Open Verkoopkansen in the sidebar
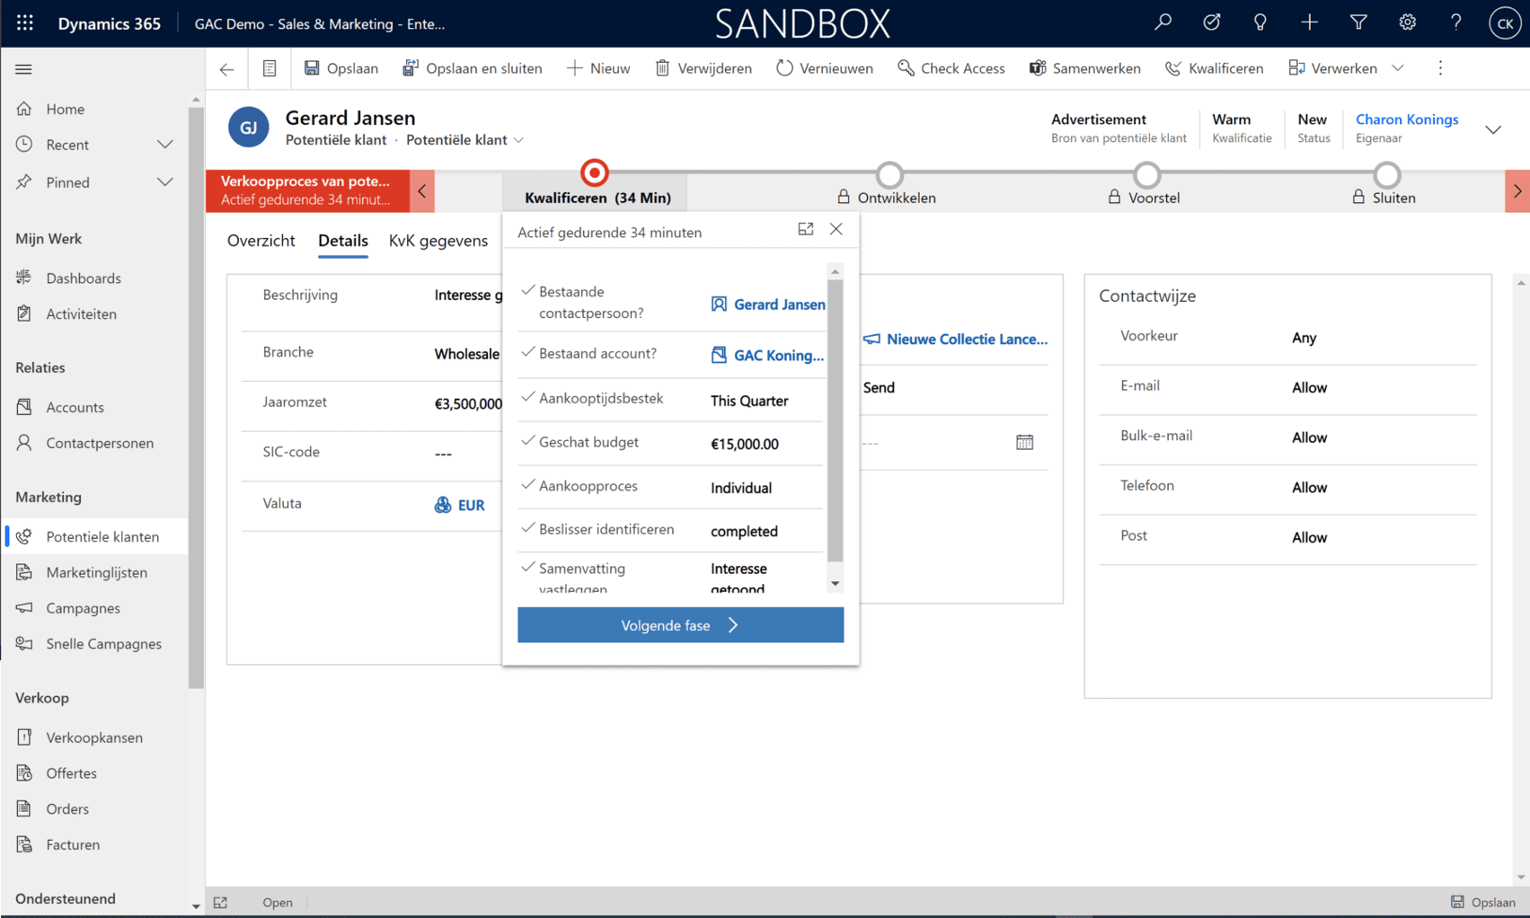This screenshot has height=918, width=1530. [x=94, y=737]
